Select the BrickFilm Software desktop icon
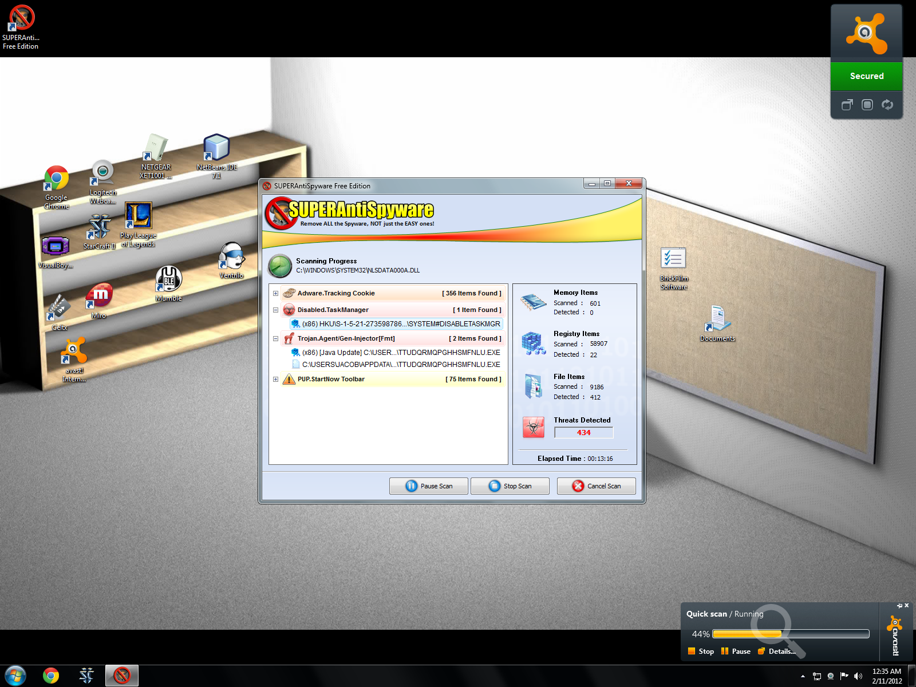The image size is (916, 687). [x=674, y=269]
